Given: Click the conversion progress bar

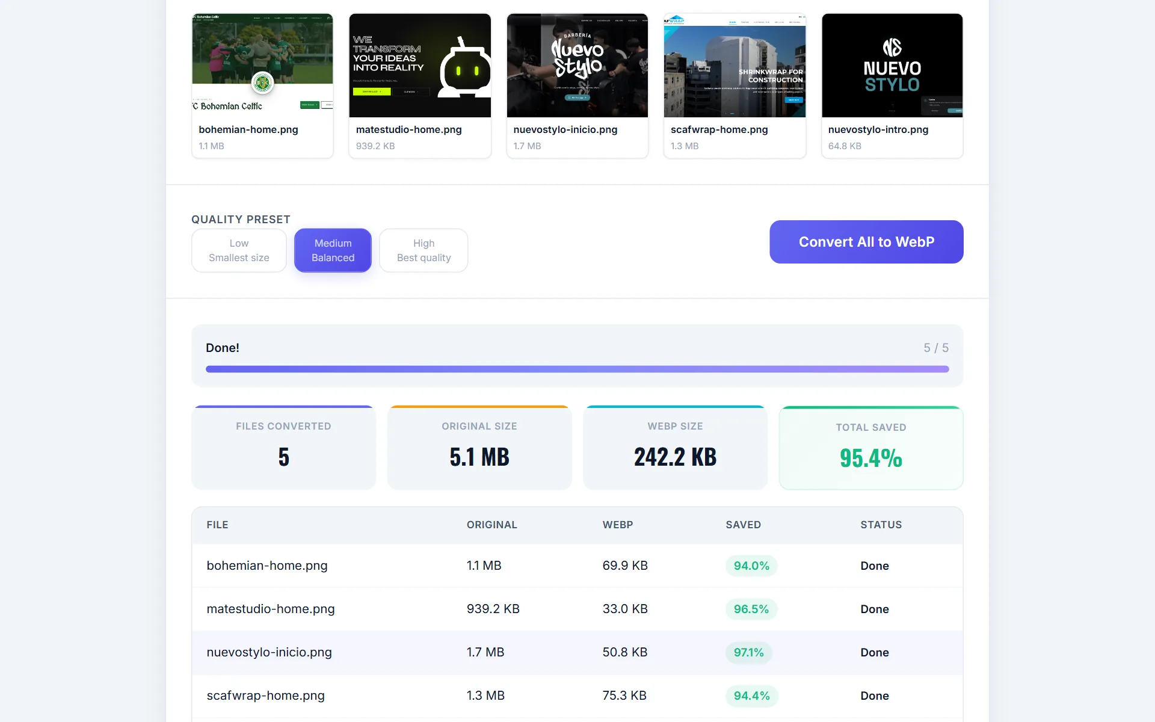Looking at the screenshot, I should pyautogui.click(x=577, y=369).
